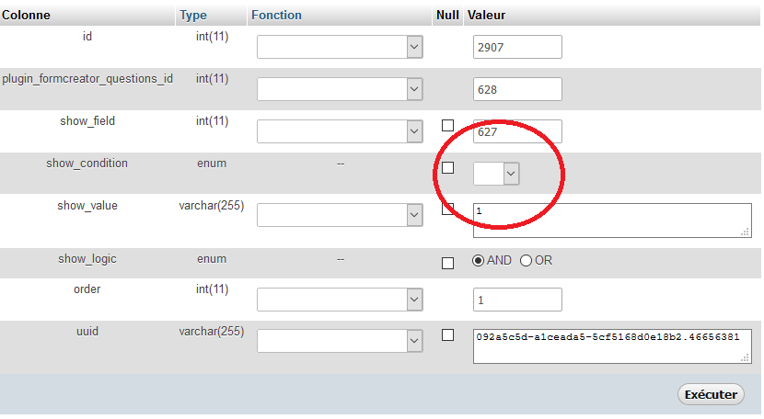Expand the Fonction dropdown for show_field

(340, 131)
